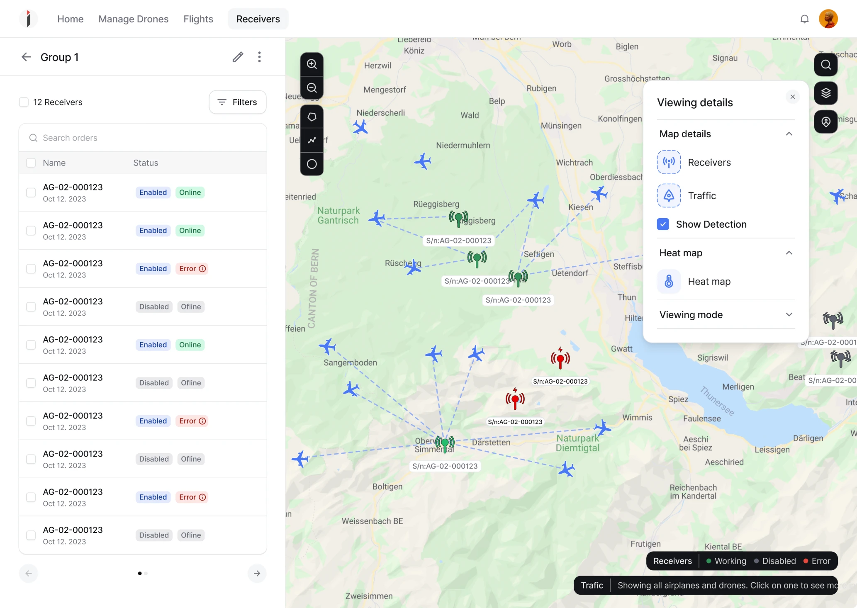This screenshot has height=608, width=857.
Task: Activate the circle drawing tool
Action: coord(312,164)
